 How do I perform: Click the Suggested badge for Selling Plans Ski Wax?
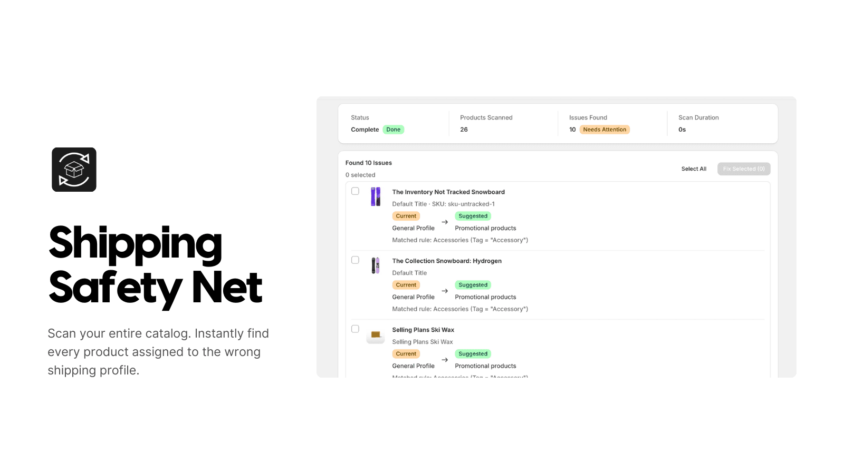pos(473,353)
